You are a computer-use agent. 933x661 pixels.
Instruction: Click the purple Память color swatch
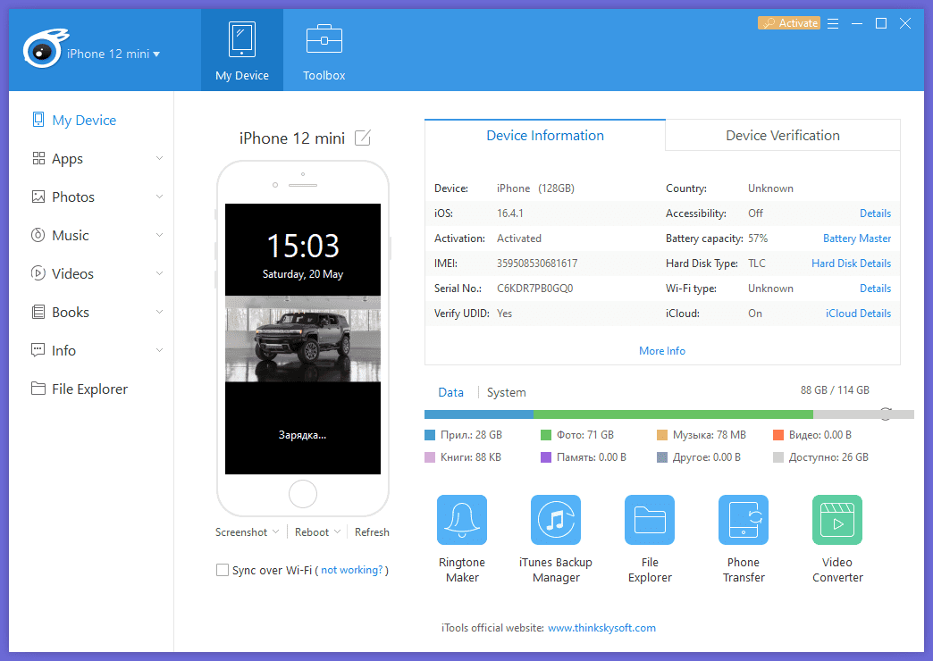(x=546, y=457)
